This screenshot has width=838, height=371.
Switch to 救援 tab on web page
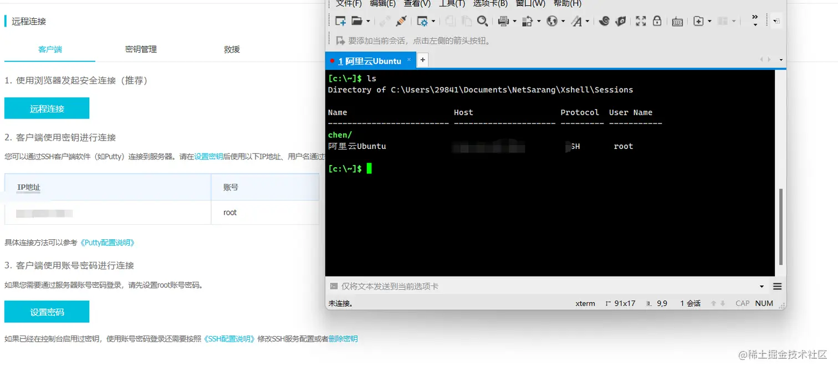(232, 49)
